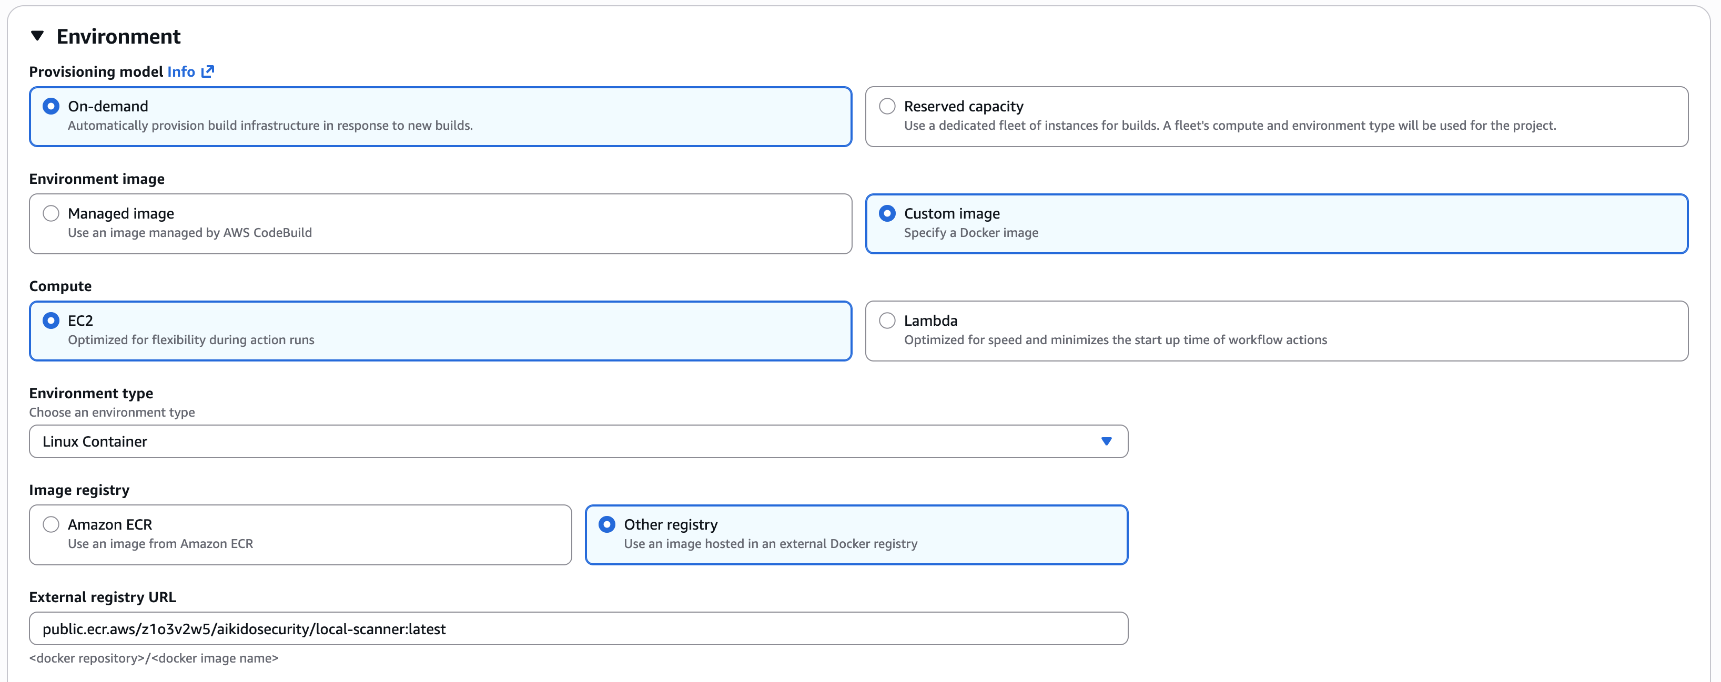This screenshot has height=682, width=1721.
Task: Click the external link icon beside Info
Action: tap(208, 71)
